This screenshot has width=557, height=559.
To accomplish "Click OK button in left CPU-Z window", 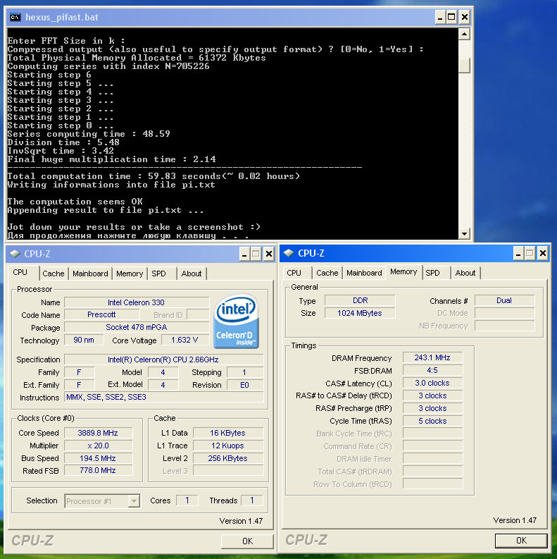I will pos(247,541).
